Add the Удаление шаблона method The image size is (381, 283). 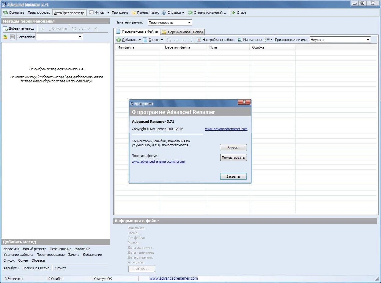[x=18, y=255]
